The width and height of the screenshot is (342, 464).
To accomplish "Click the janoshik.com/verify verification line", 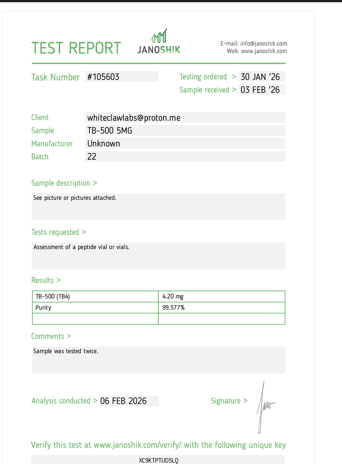I will [x=158, y=445].
